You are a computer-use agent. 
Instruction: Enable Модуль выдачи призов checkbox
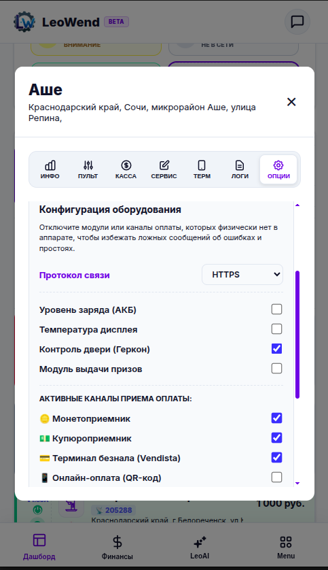(x=276, y=368)
